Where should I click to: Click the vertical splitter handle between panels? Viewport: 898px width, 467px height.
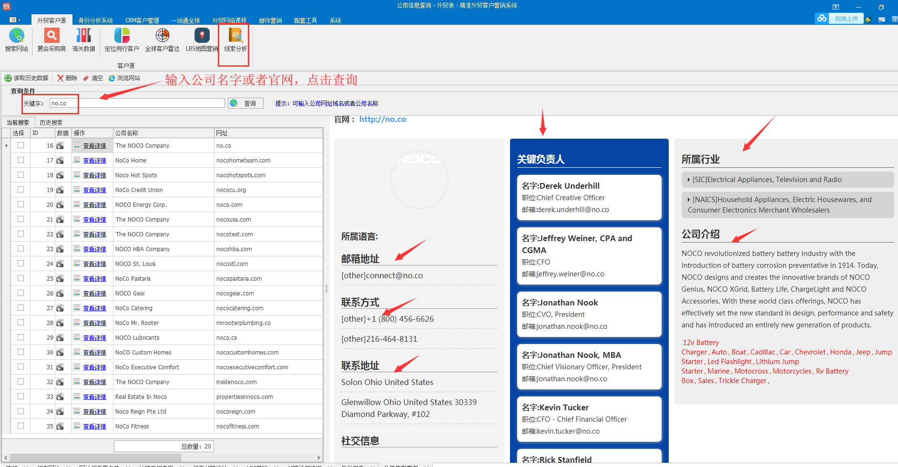click(327, 289)
